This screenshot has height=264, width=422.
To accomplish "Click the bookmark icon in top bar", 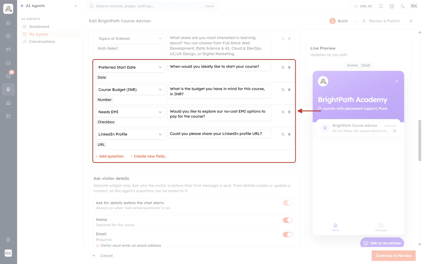I will click(x=381, y=6).
